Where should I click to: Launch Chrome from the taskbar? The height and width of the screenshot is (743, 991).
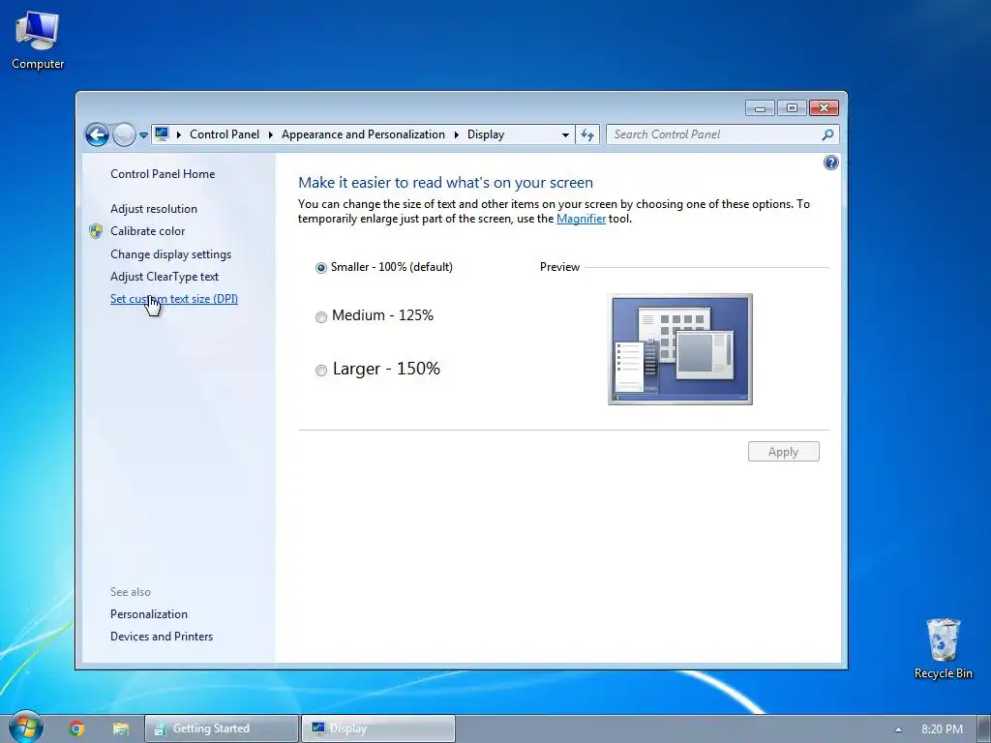[76, 728]
